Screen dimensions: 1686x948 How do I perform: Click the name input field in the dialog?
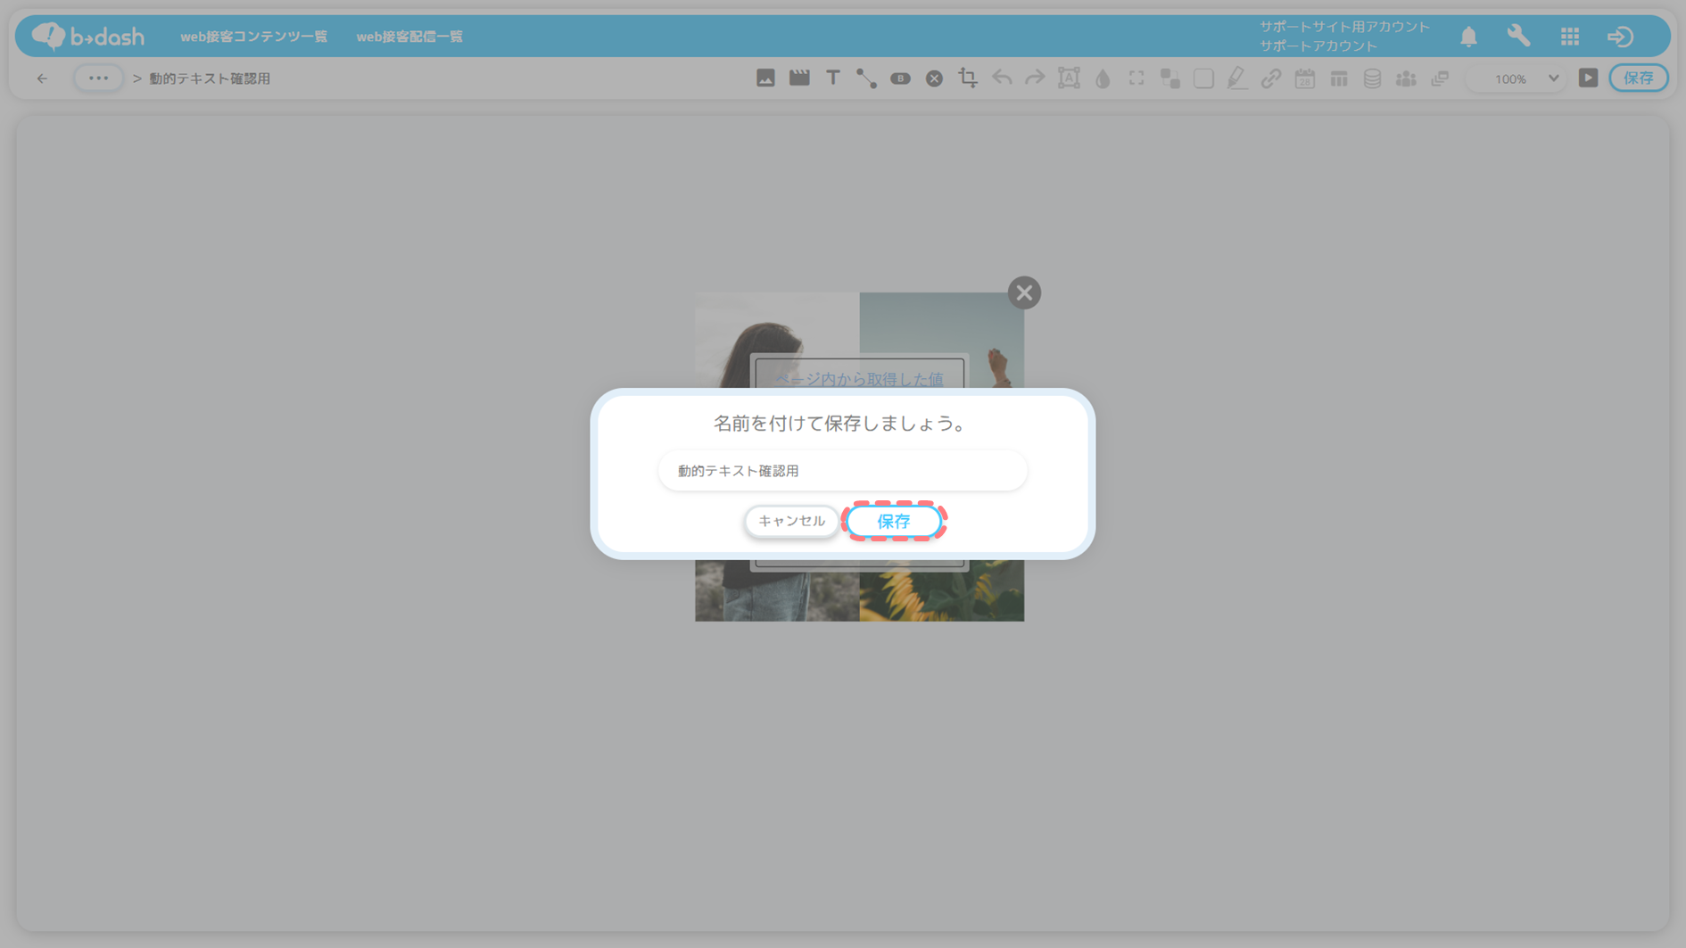[842, 471]
